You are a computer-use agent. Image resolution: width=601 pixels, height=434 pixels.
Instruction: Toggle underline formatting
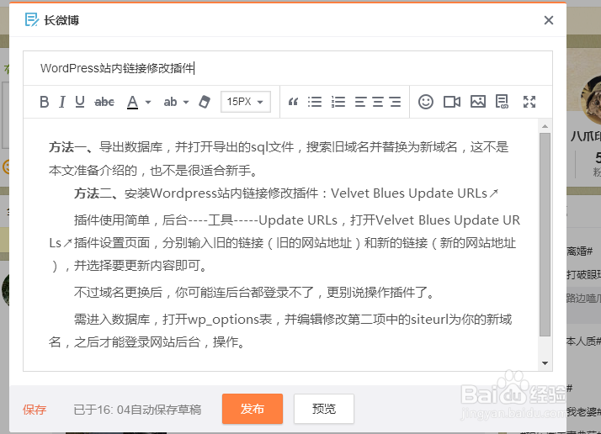80,102
